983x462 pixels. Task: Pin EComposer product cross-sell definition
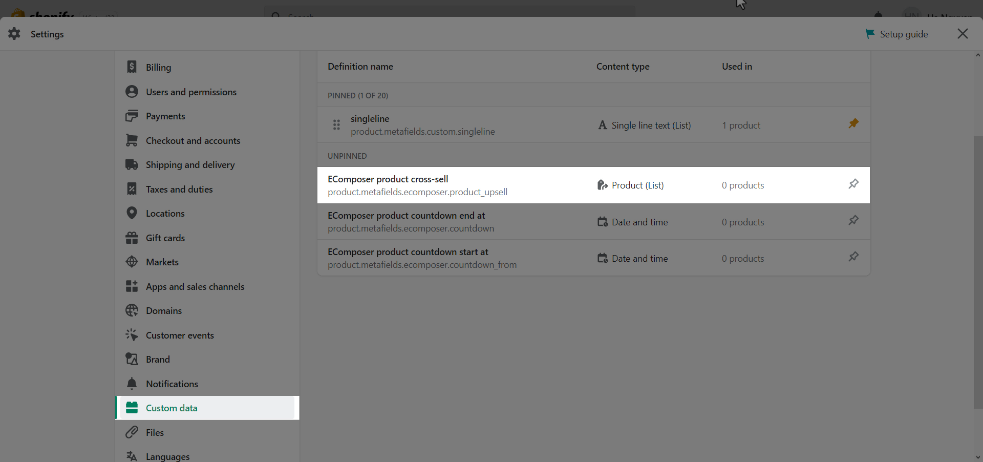853,184
